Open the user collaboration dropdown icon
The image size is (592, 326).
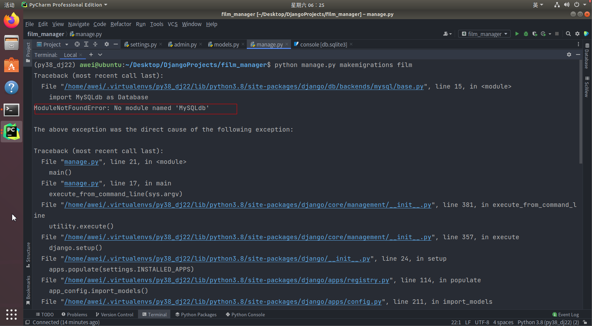(x=447, y=34)
